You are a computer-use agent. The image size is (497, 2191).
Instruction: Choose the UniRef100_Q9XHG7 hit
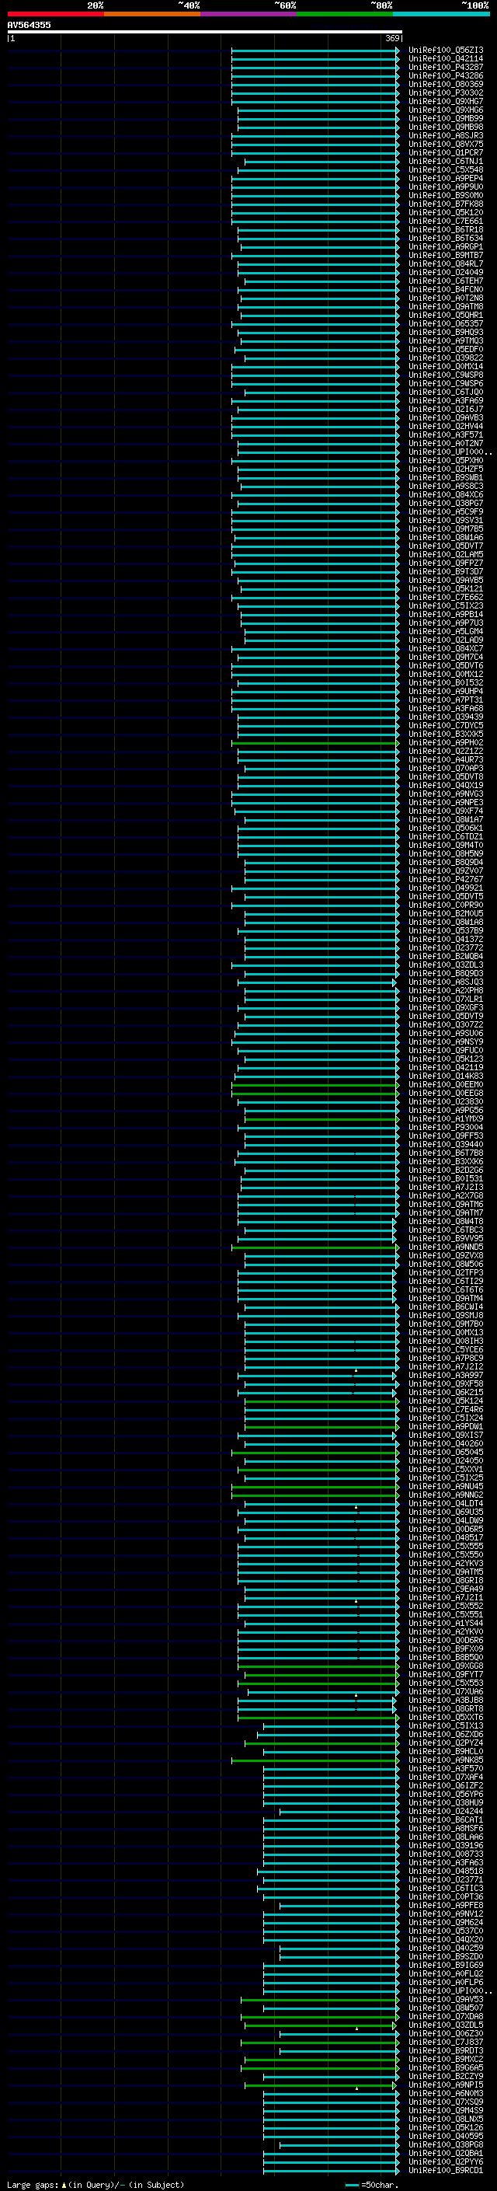[x=446, y=101]
